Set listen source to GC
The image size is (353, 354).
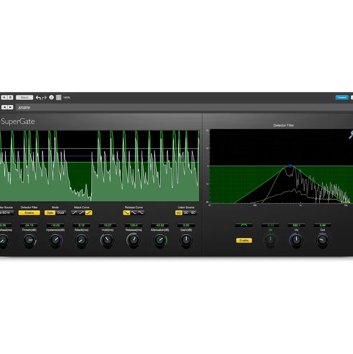point(186,213)
